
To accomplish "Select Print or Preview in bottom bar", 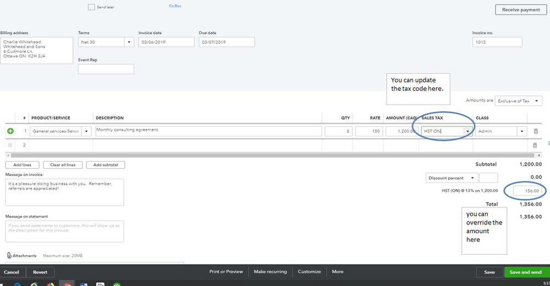I will pos(226,272).
